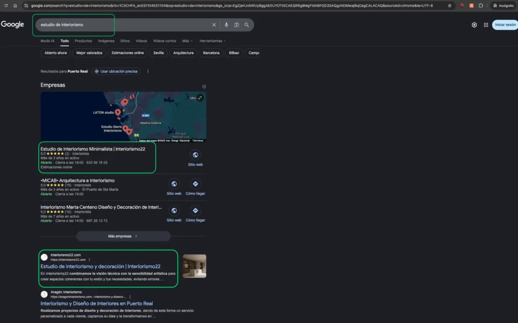
Task: Click the magnifying glass to search
Action: point(247,24)
